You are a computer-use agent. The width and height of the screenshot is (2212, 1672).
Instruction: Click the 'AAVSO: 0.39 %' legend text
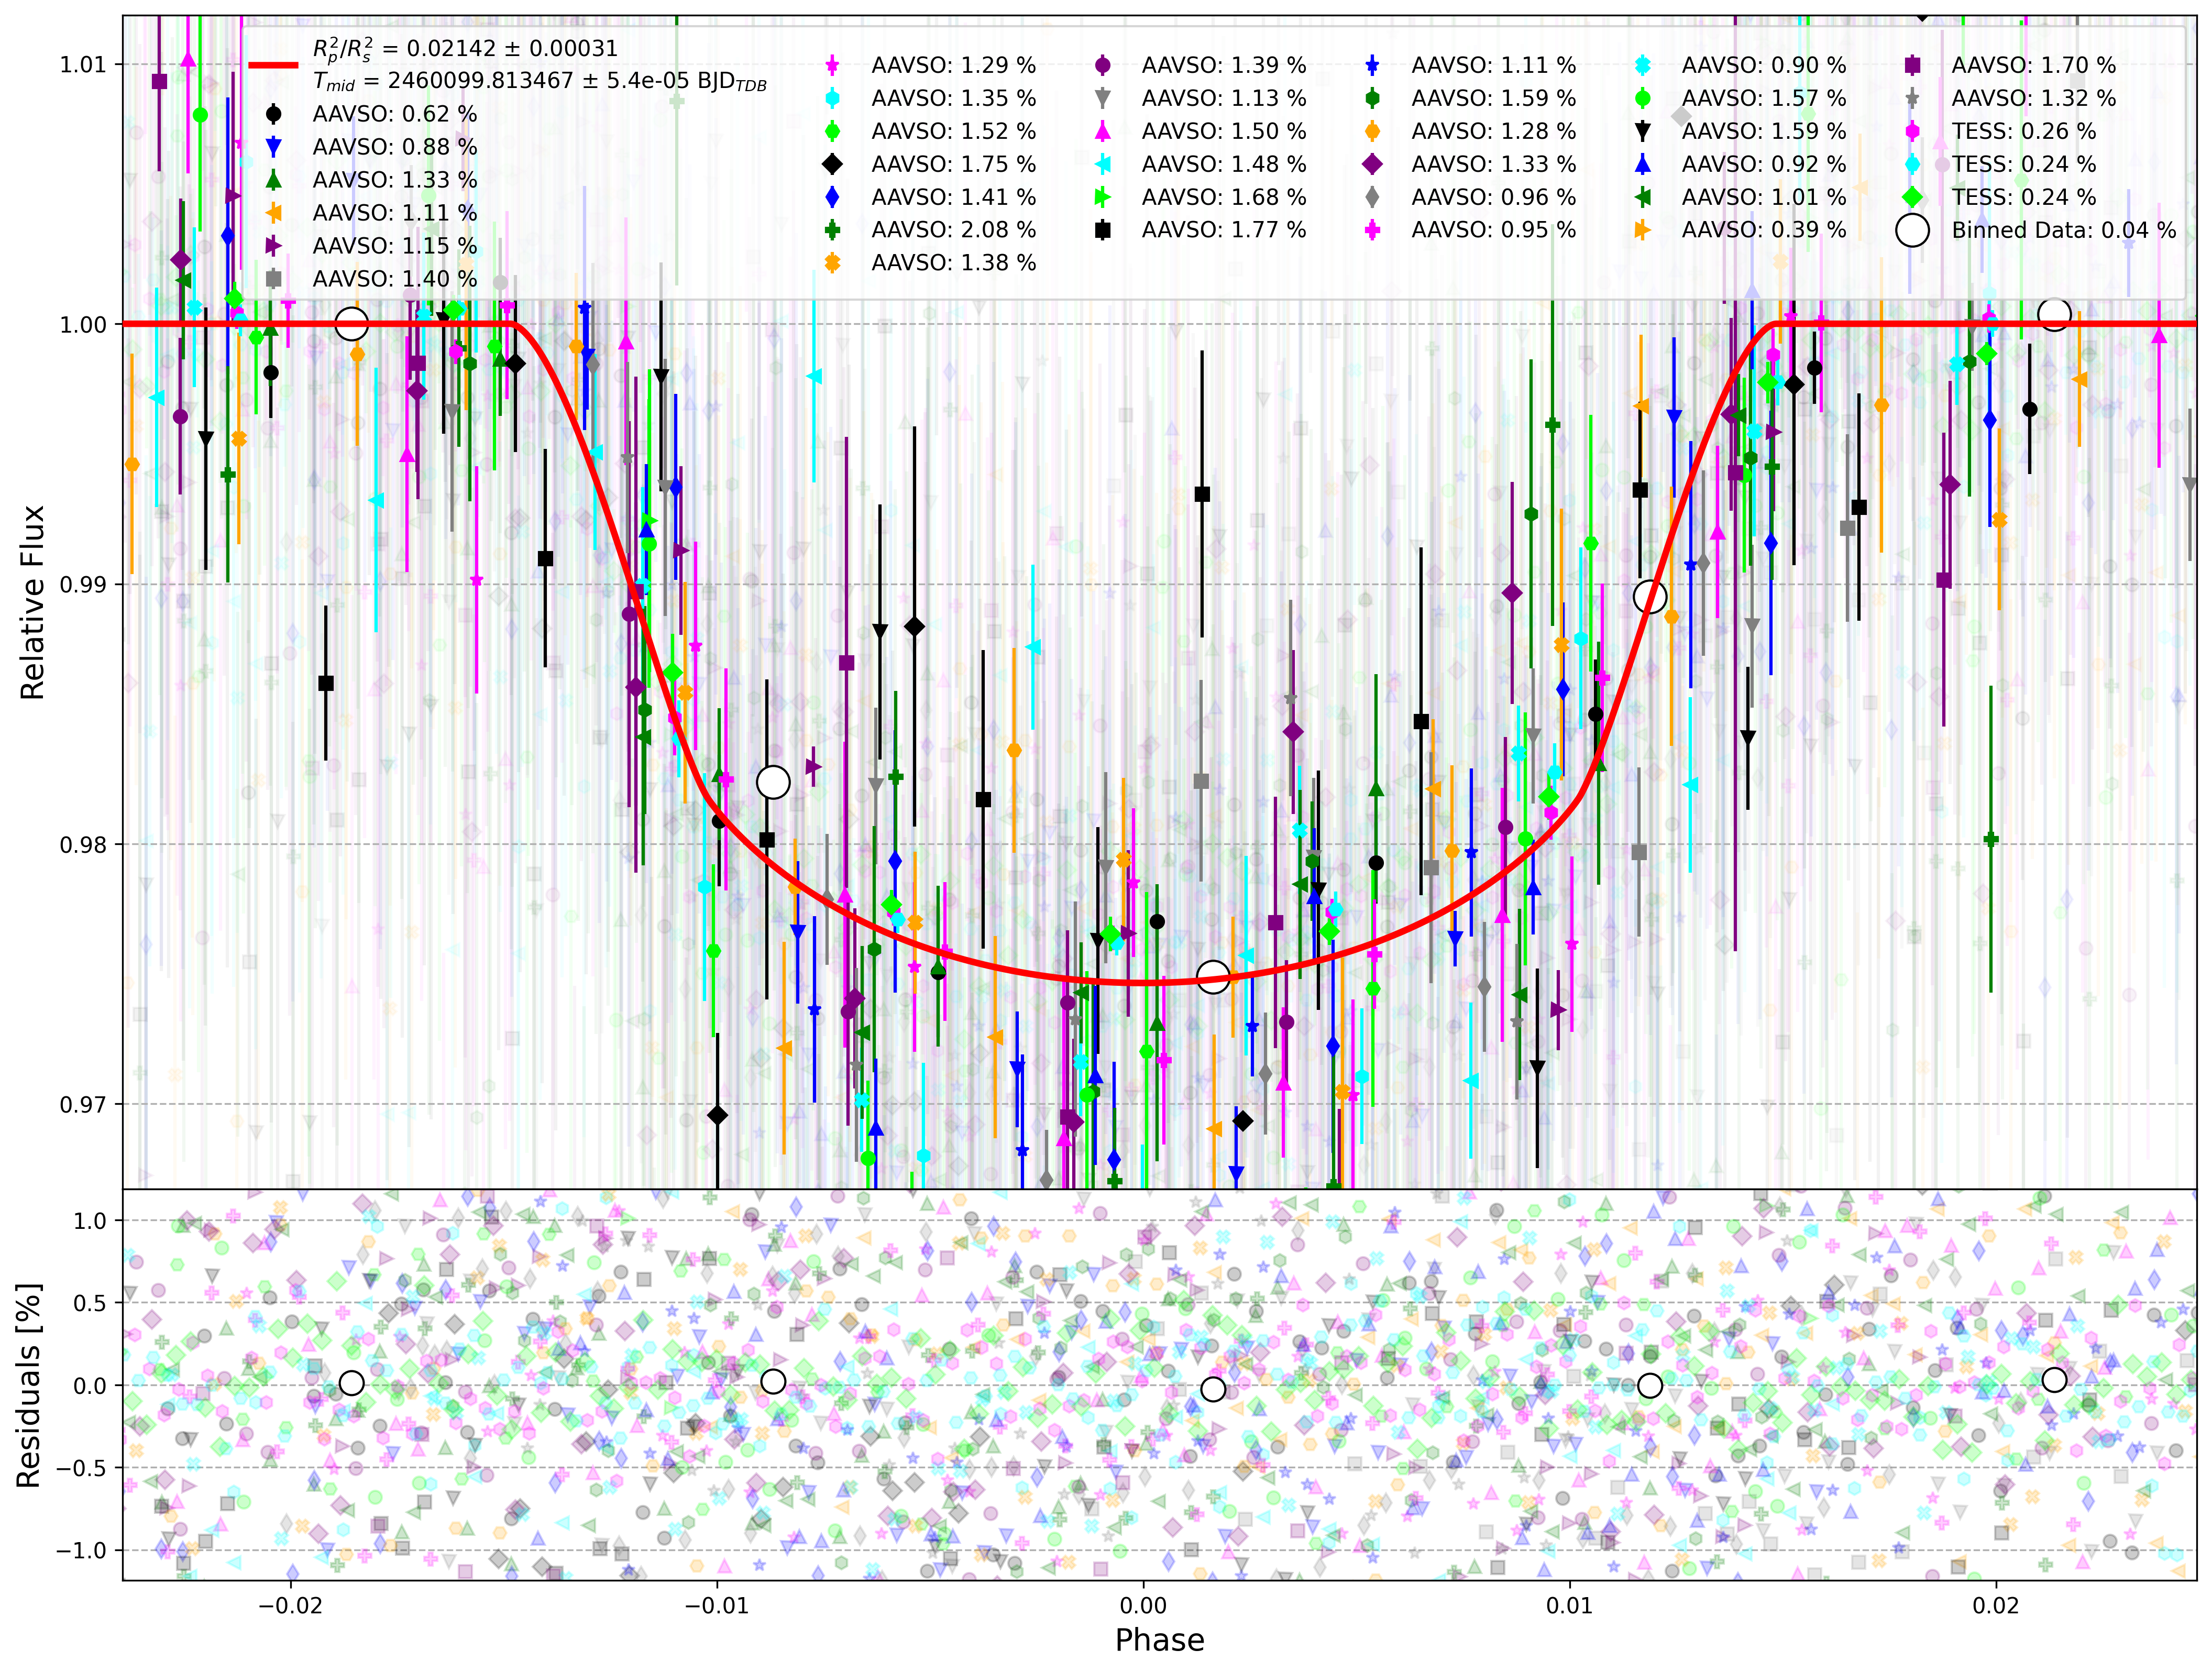[1764, 230]
